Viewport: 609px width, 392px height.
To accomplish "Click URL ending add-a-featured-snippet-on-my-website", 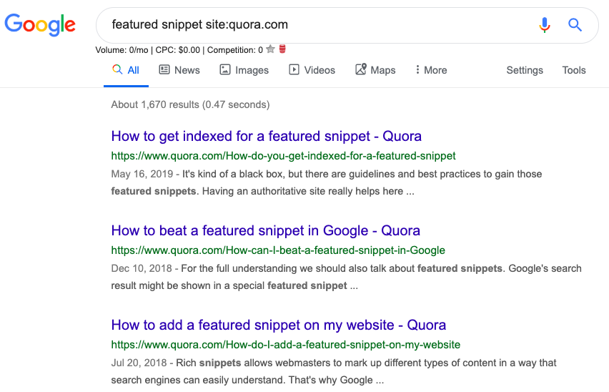I will tap(286, 345).
